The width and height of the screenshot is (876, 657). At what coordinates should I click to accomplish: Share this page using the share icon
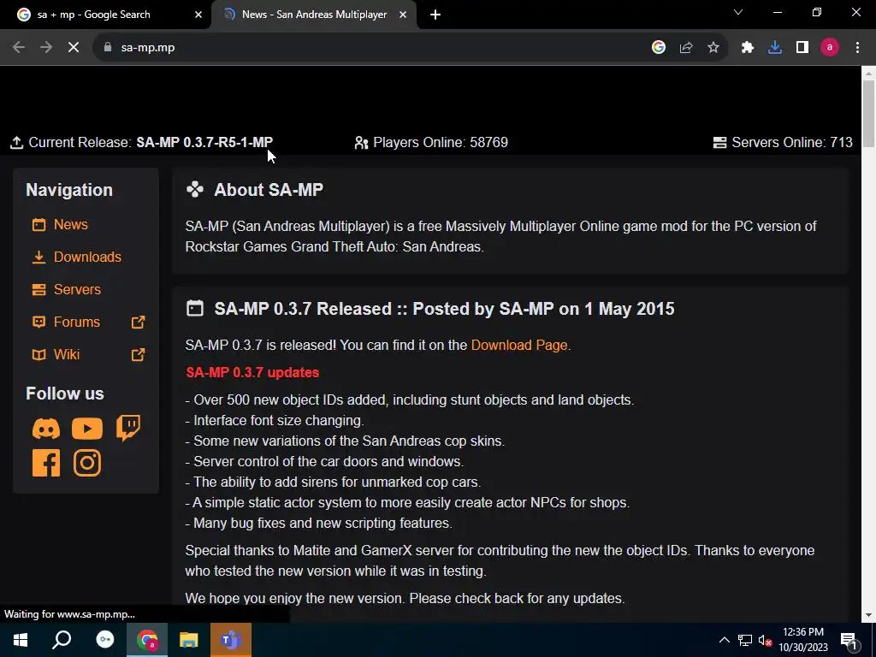[686, 48]
